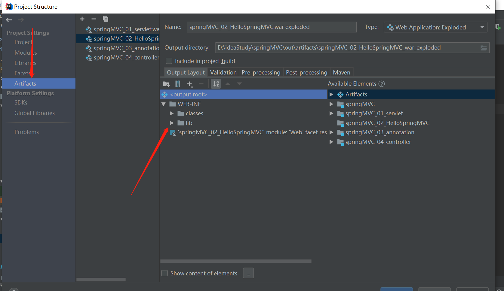Viewport: 504px width, 291px height.
Task: Show the Problems list
Action: point(26,132)
